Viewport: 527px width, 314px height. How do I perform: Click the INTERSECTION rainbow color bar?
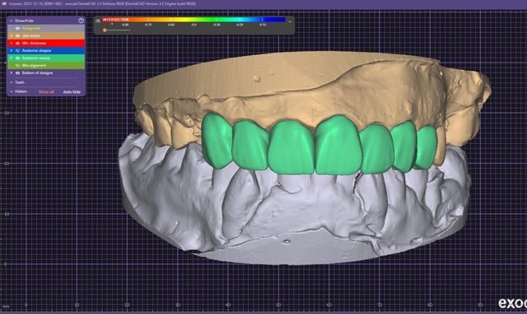click(x=194, y=20)
